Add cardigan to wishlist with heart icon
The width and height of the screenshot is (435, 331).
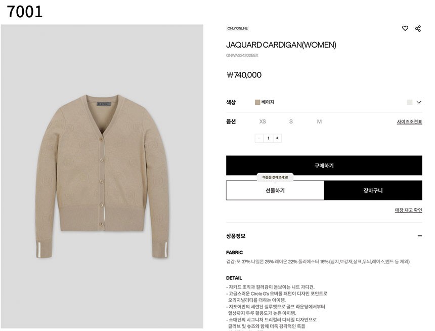tap(405, 28)
